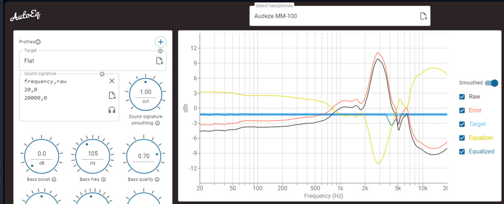This screenshot has height=204, width=504.
Task: Open Target field info icon
Action: coord(160,51)
